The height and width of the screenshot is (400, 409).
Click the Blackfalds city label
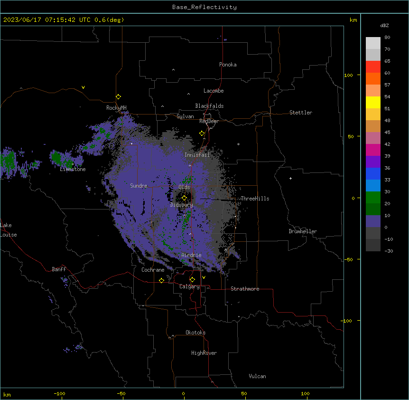(209, 106)
